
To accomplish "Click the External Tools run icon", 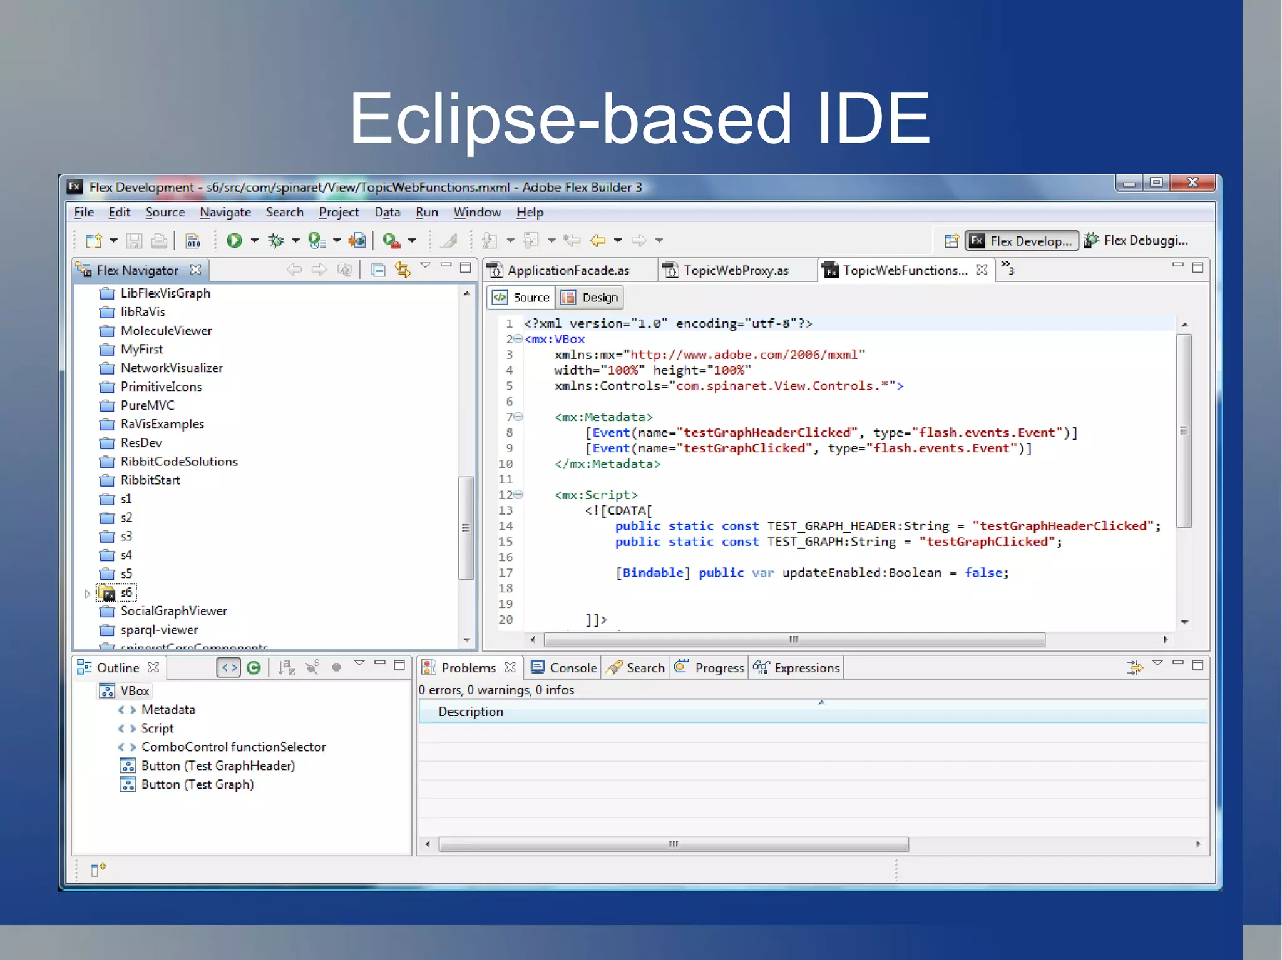I will click(391, 240).
